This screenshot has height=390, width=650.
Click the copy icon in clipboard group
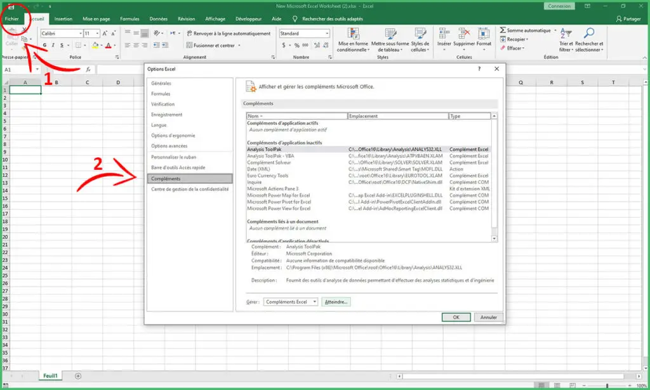[25, 39]
